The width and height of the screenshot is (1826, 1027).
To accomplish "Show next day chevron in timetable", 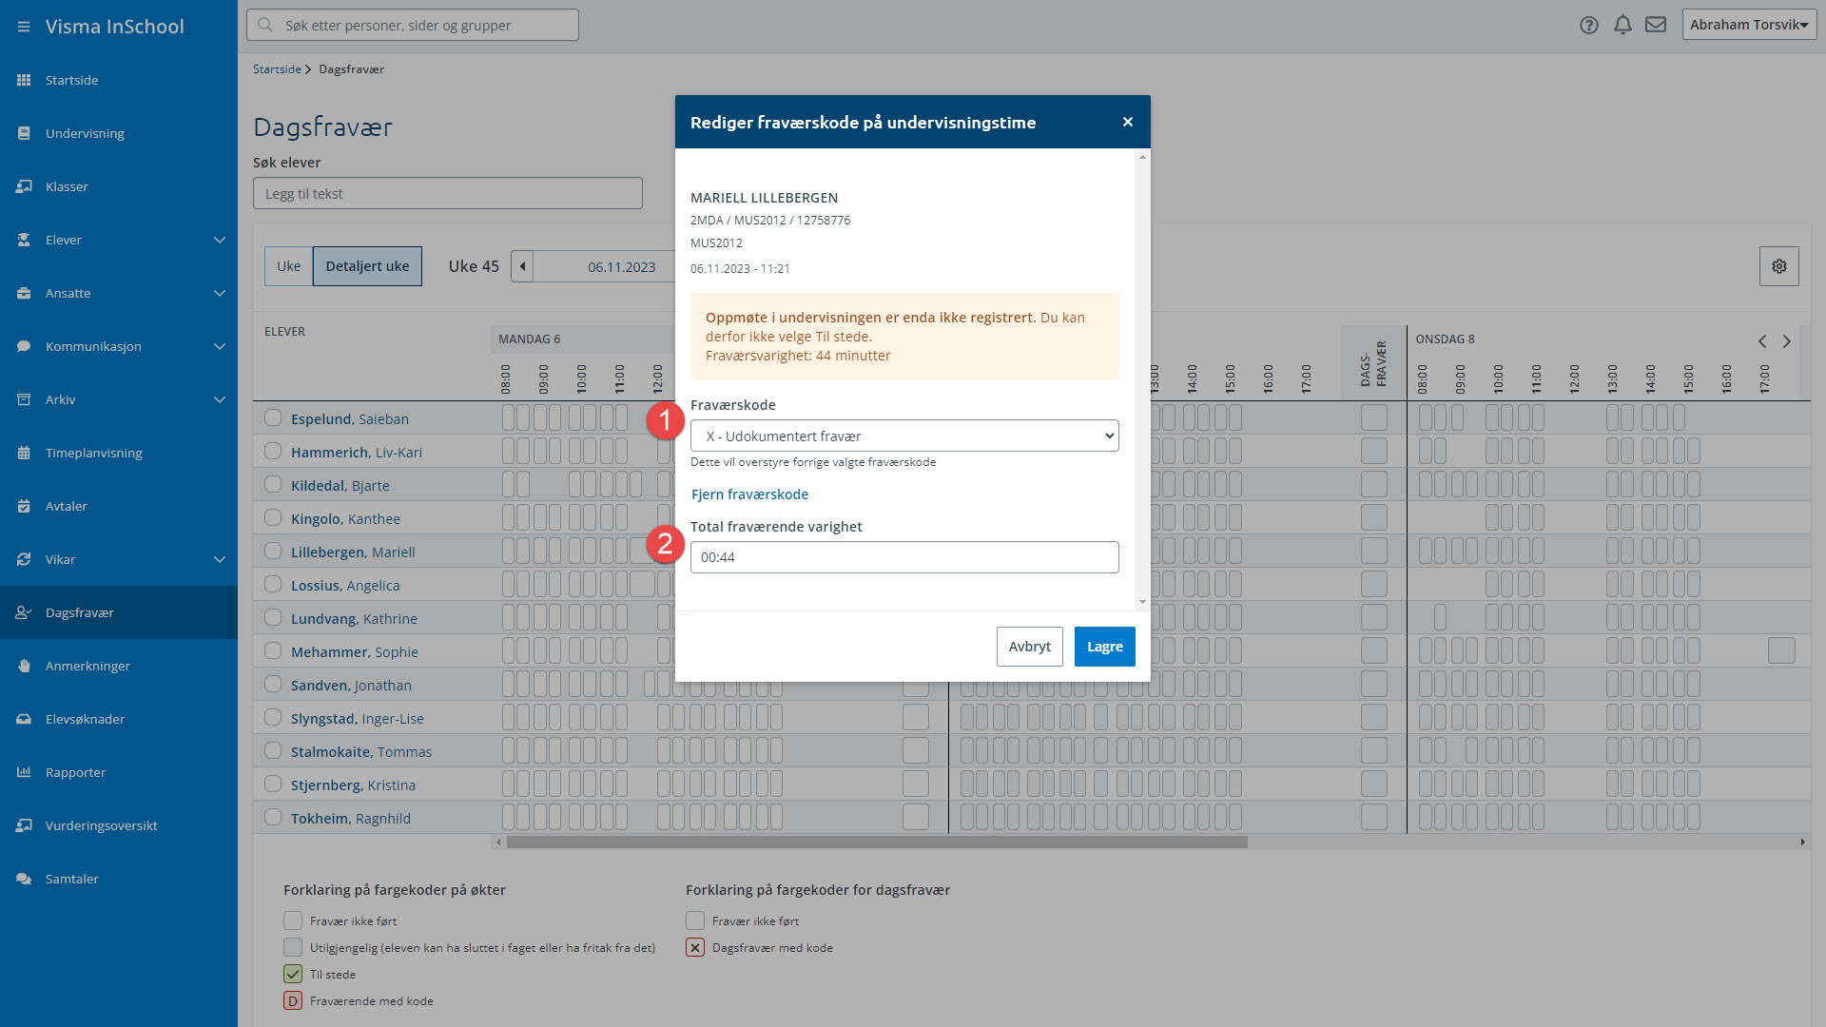I will click(1786, 341).
